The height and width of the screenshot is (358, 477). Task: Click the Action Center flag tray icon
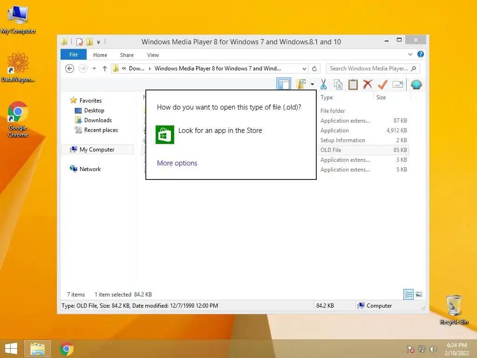coord(410,349)
